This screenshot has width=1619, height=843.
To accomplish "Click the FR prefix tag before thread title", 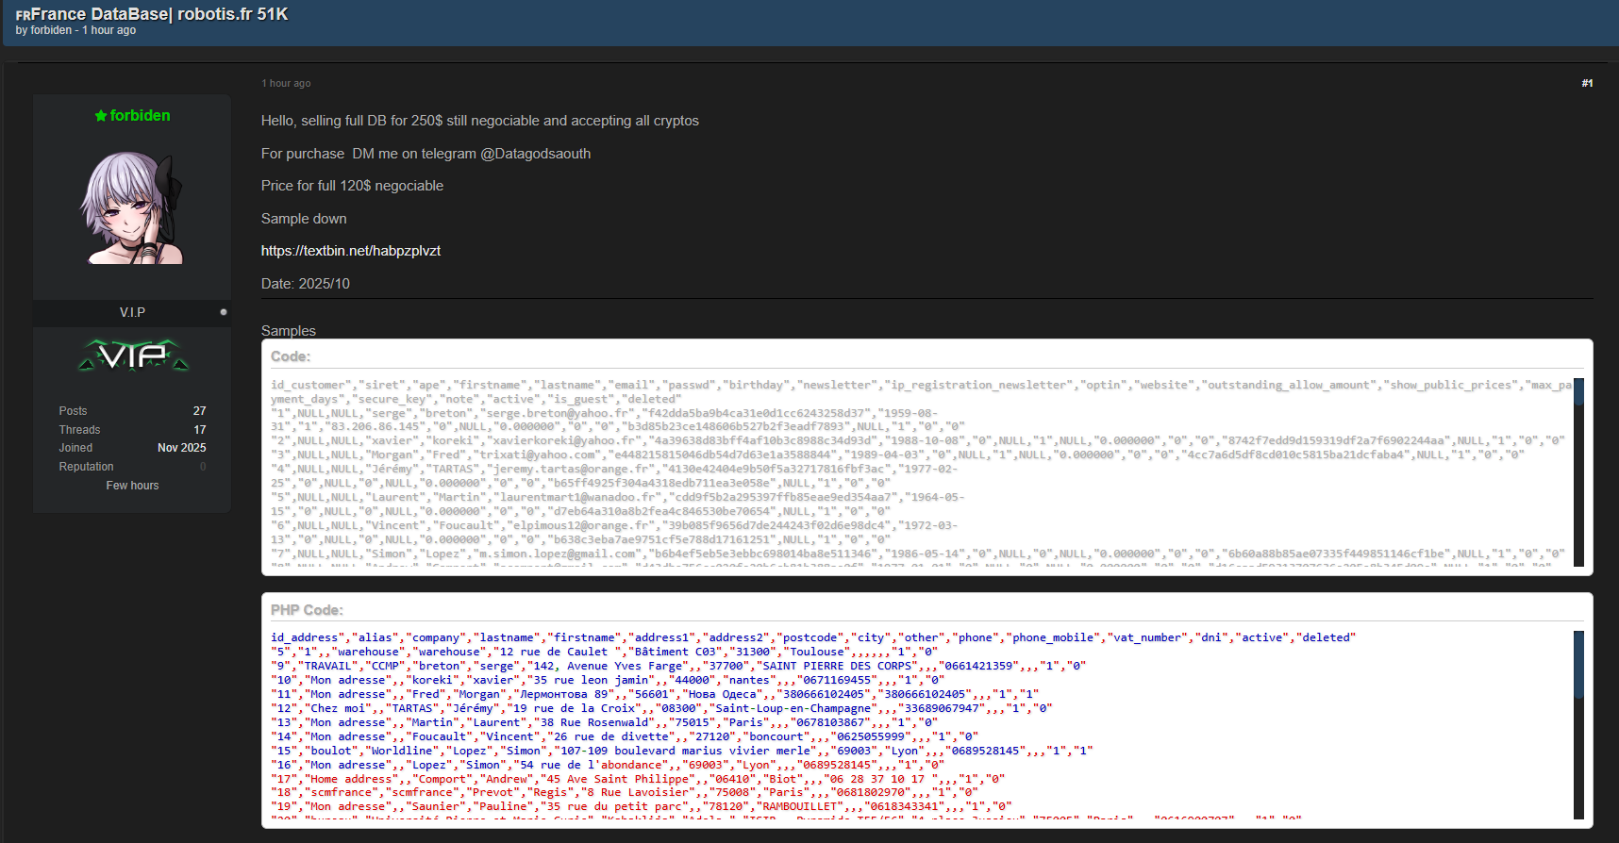I will pos(23,15).
